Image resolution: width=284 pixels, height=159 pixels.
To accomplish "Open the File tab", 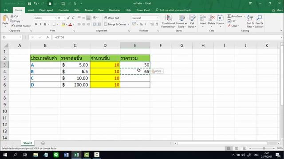I will (x=6, y=10).
